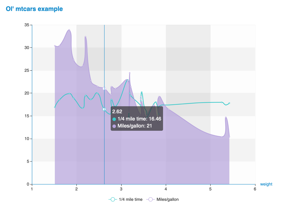This screenshot has height=209, width=287.
Task: Click the x-axis tick label 6
Action: [255, 189]
